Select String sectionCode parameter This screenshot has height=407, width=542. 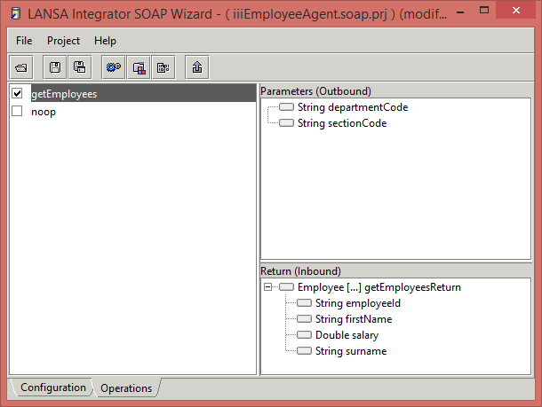(342, 123)
